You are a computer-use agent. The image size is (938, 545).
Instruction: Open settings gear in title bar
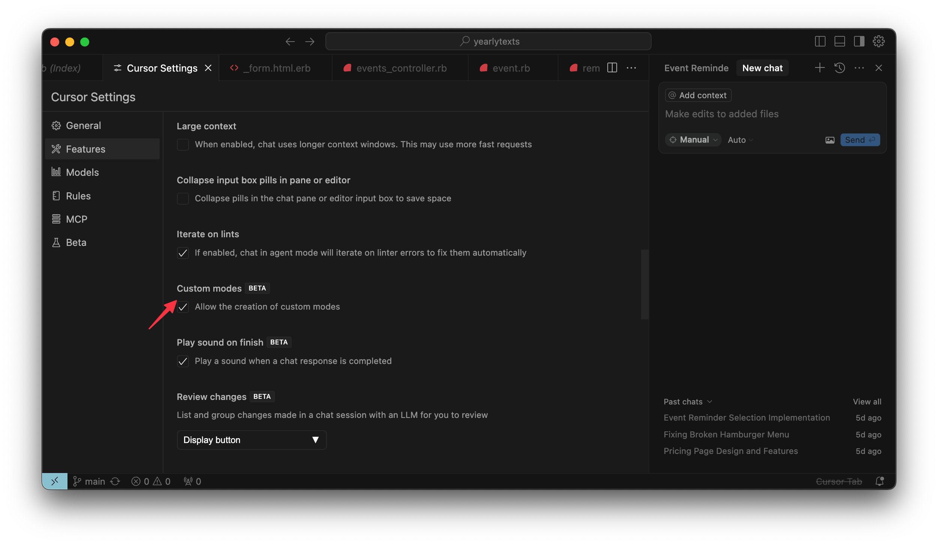[x=878, y=42]
